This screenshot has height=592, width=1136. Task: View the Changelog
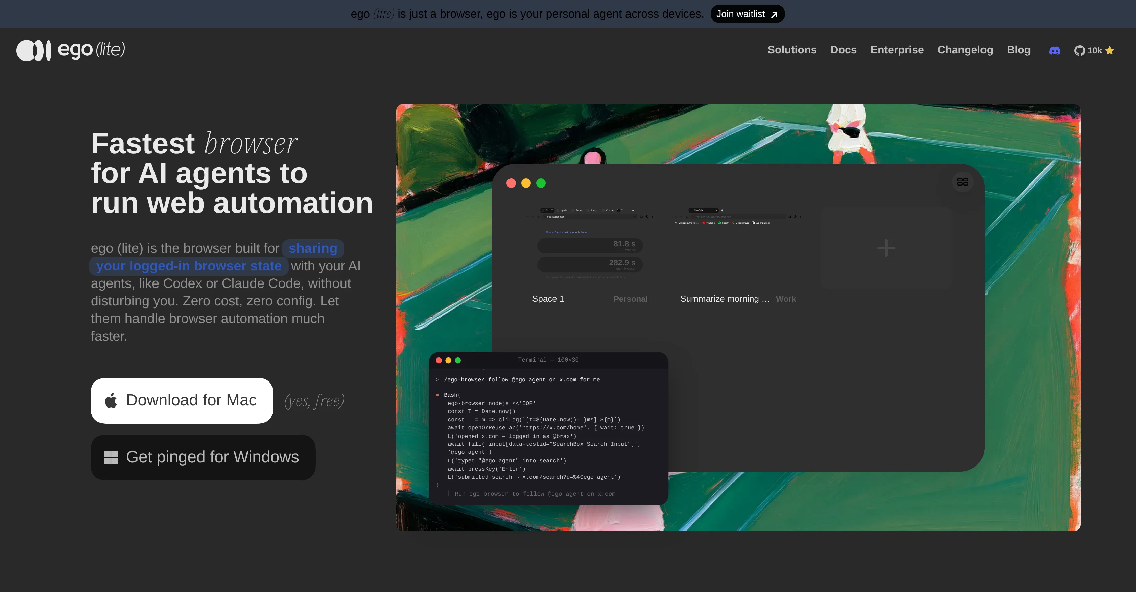(965, 50)
